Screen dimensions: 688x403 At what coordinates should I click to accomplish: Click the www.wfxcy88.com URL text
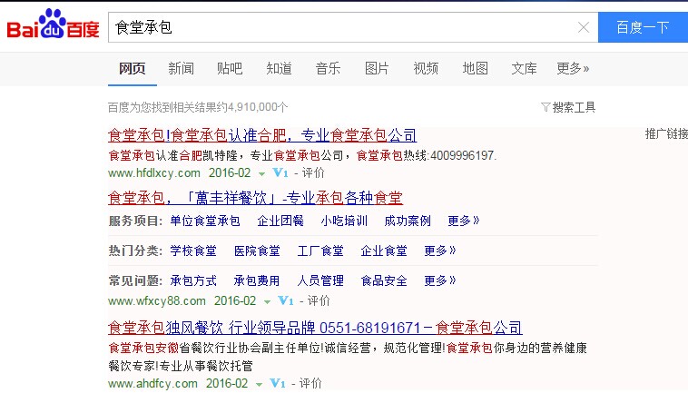tap(157, 300)
